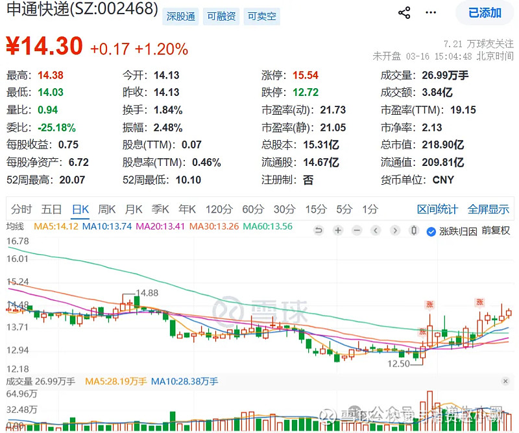519x433 pixels.
Task: Switch to the 15分 chart tab
Action: coord(316,209)
